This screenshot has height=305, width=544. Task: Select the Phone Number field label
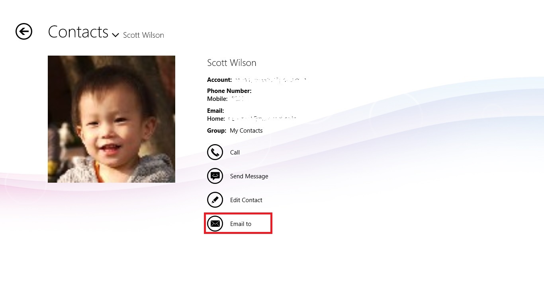[x=229, y=91]
